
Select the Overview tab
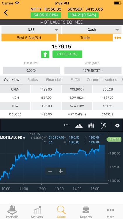pyautogui.click(x=12, y=80)
